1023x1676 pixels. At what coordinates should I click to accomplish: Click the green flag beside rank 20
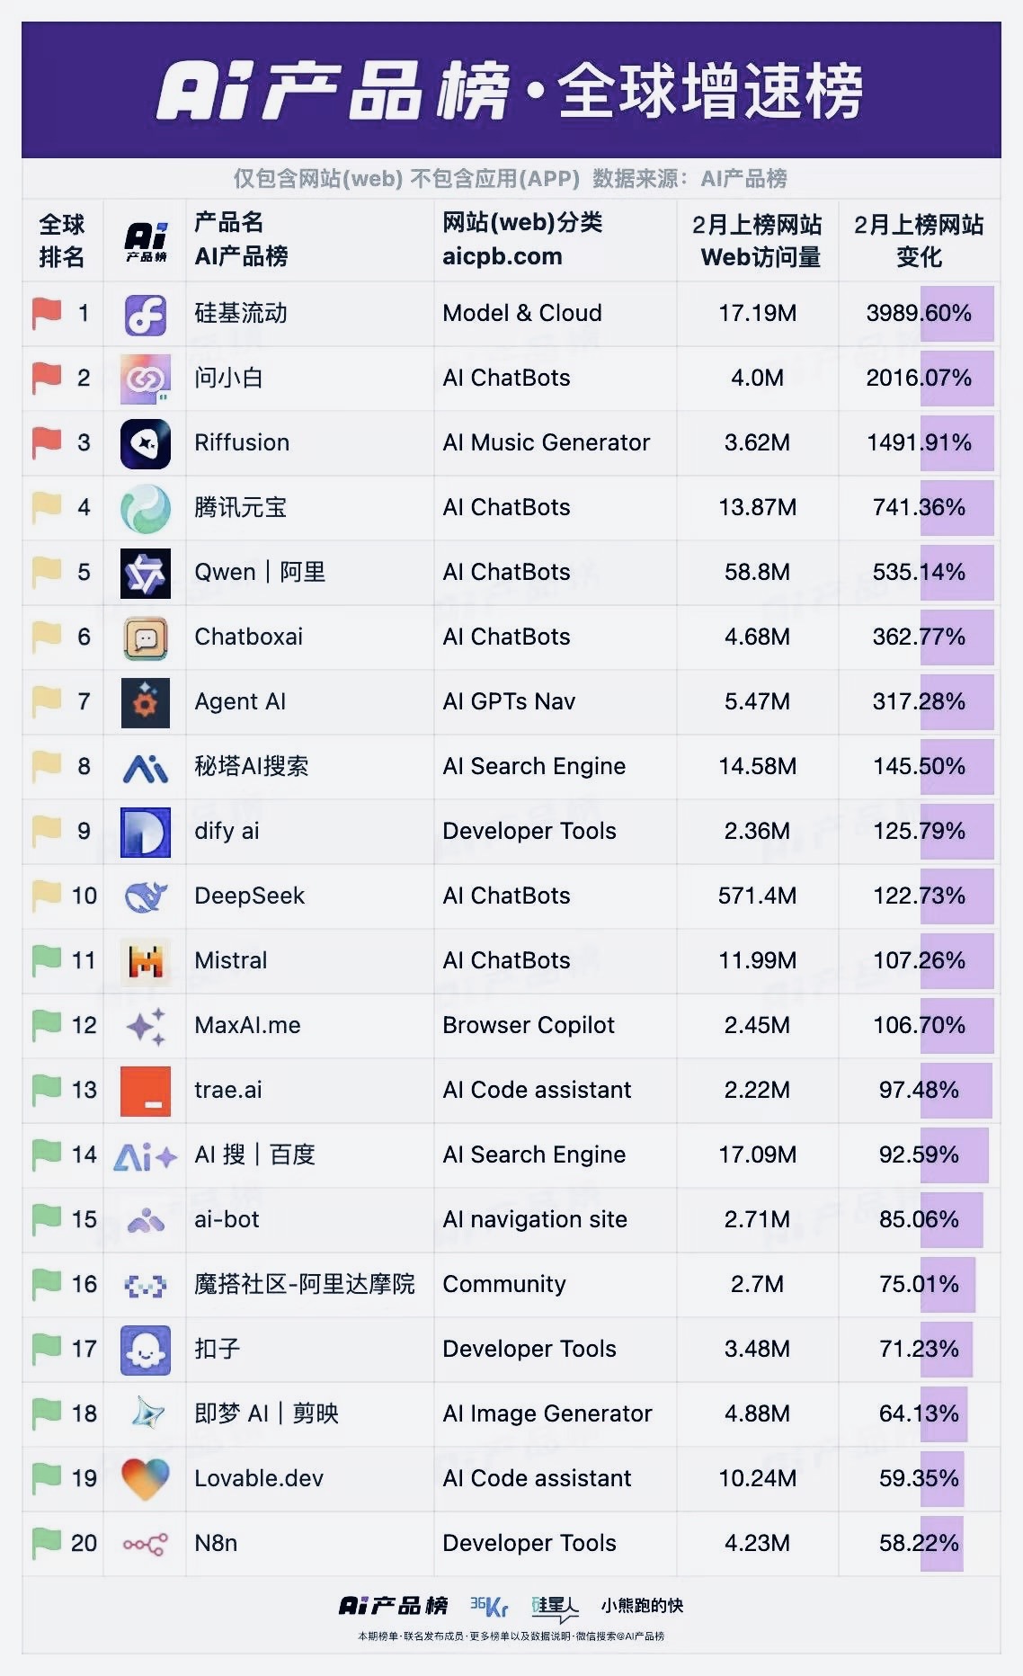[46, 1544]
